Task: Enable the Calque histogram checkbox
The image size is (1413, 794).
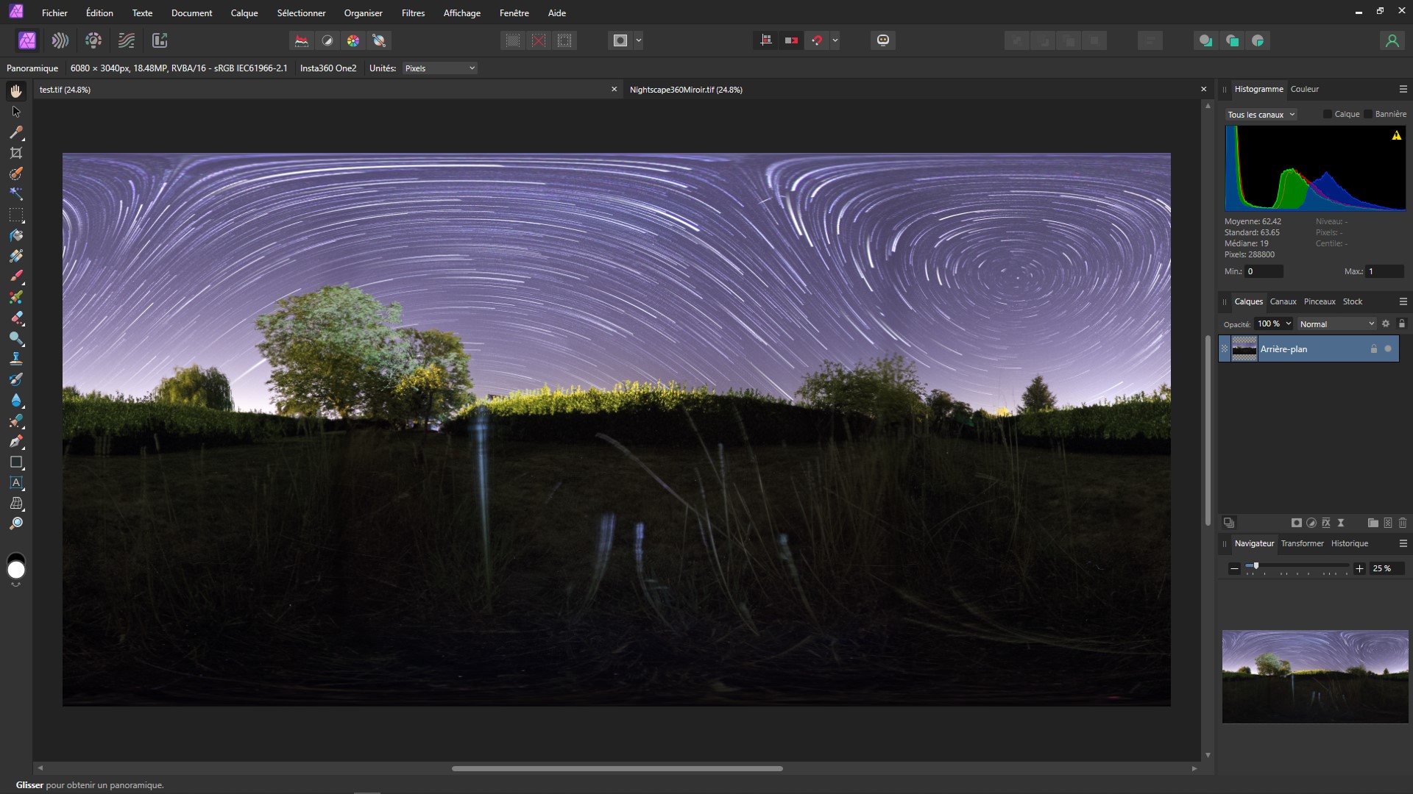Action: coord(1328,114)
